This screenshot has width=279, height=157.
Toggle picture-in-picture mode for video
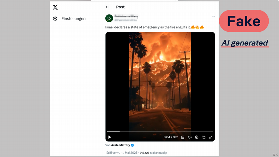(204, 137)
